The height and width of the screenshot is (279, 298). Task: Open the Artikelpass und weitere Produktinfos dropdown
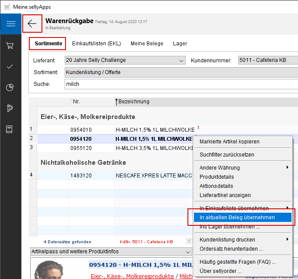[187, 252]
